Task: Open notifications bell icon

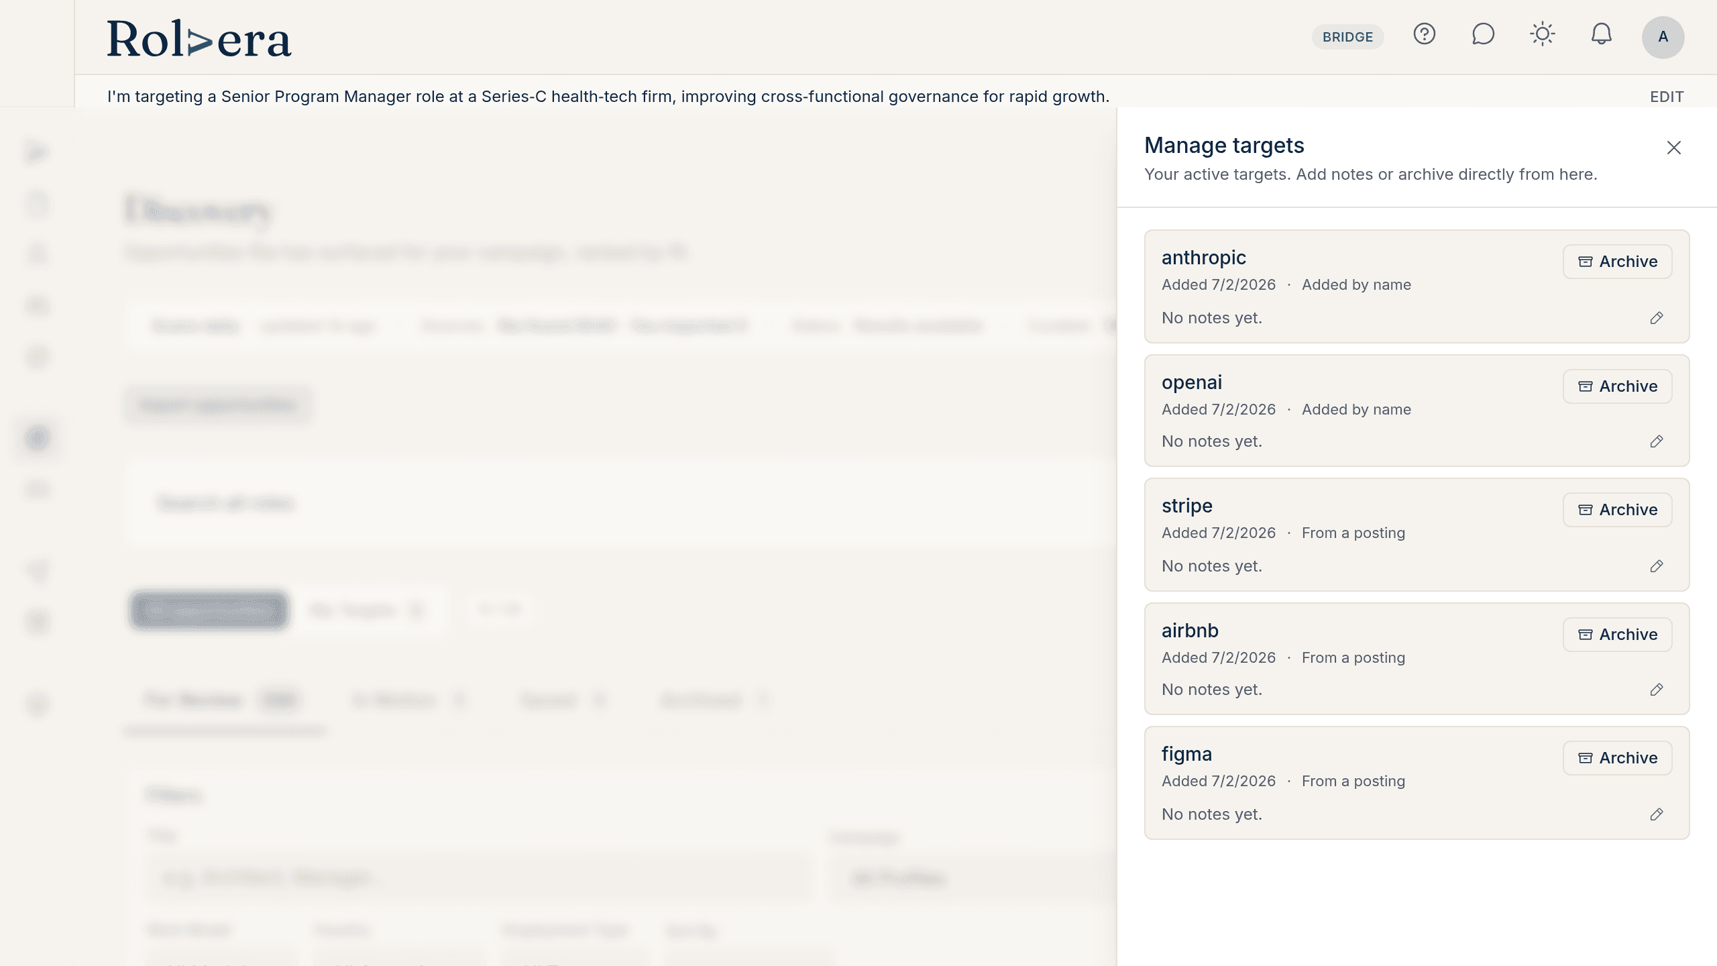Action: tap(1601, 34)
